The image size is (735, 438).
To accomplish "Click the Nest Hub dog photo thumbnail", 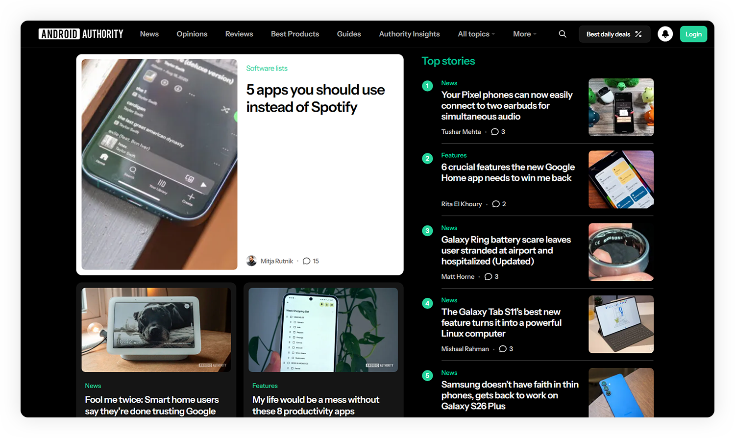I will (156, 330).
